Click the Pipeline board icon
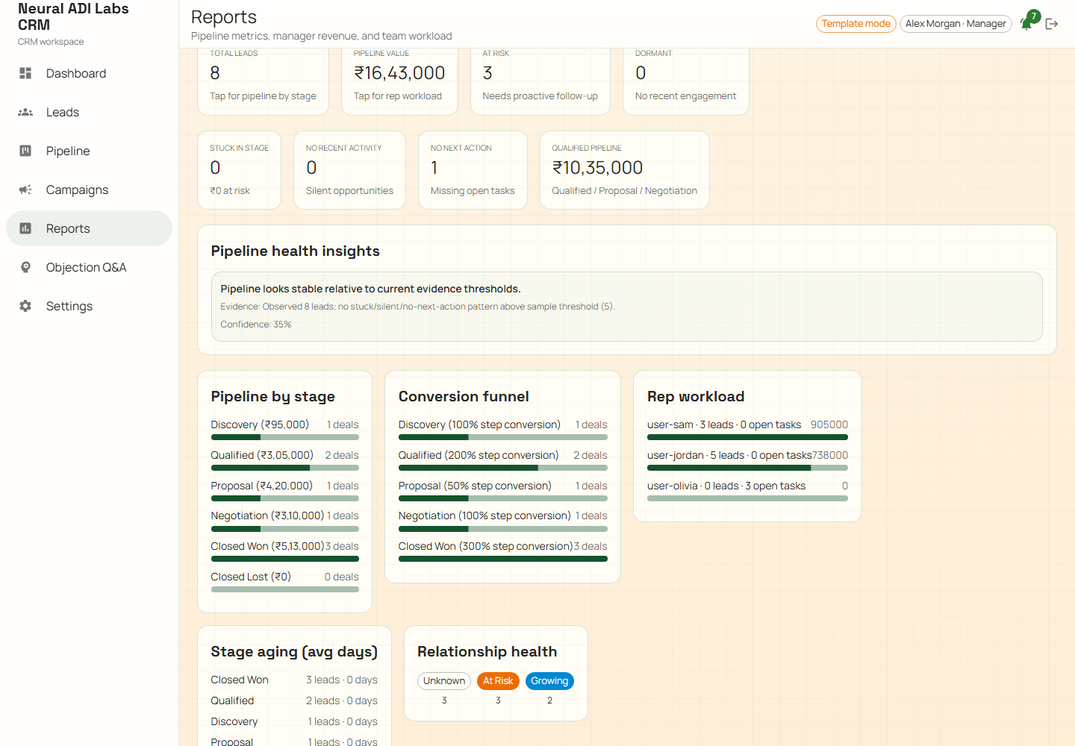1075x746 pixels. [x=25, y=151]
